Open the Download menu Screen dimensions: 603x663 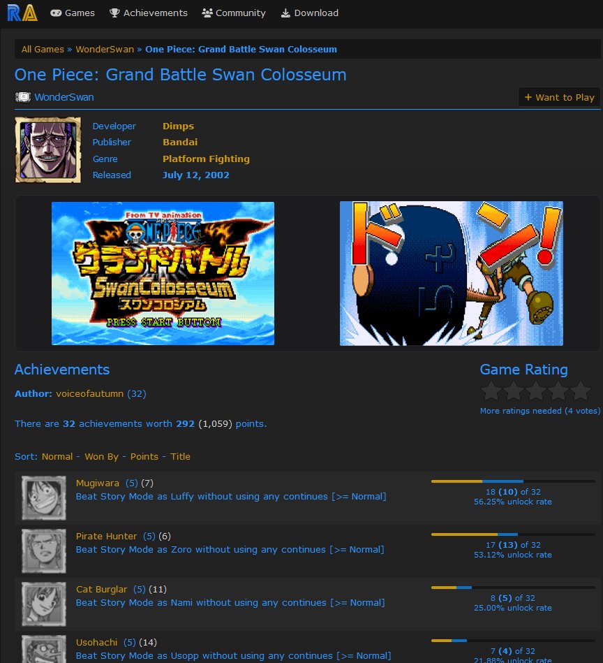tap(309, 13)
